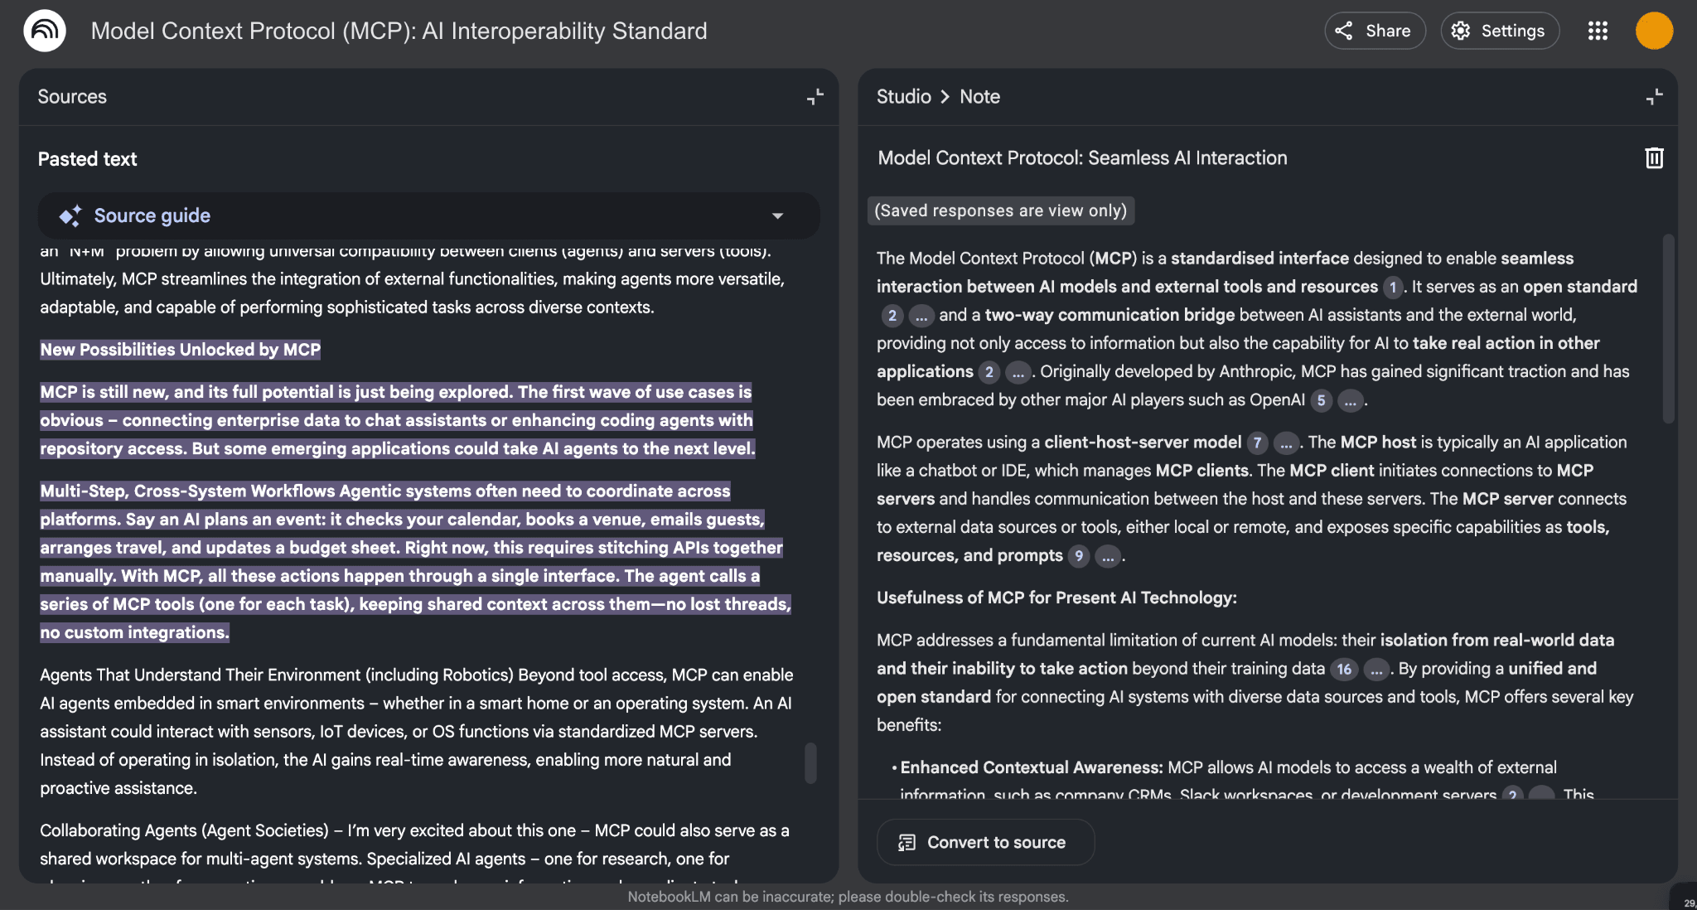Open citation 1 reference

(1393, 287)
